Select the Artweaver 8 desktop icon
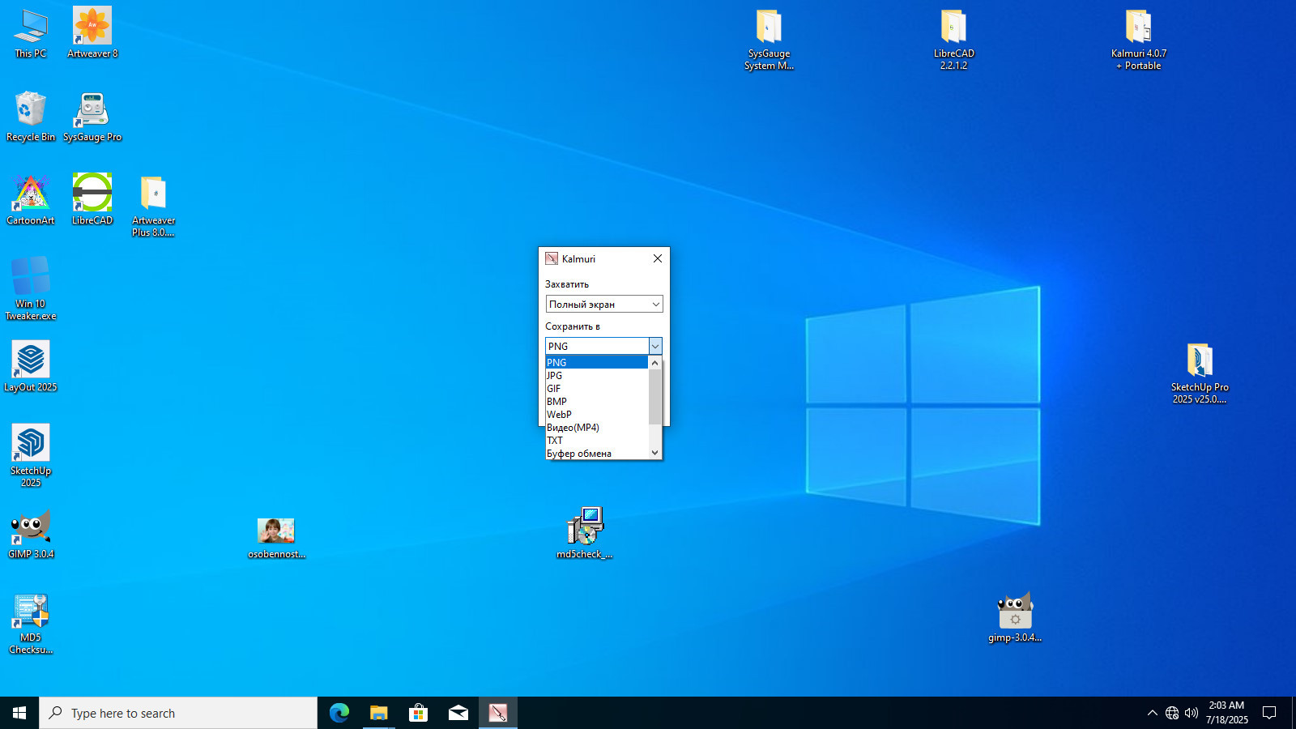Viewport: 1296px width, 729px height. coord(92,33)
